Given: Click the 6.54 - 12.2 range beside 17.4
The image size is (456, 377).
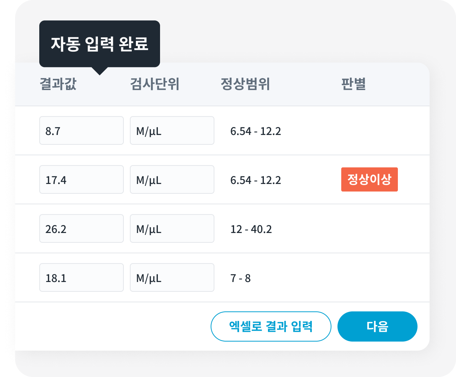Looking at the screenshot, I should pyautogui.click(x=256, y=180).
